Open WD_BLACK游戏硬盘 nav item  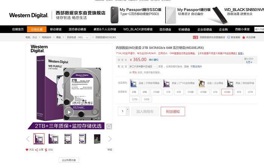pyautogui.click(x=138, y=29)
